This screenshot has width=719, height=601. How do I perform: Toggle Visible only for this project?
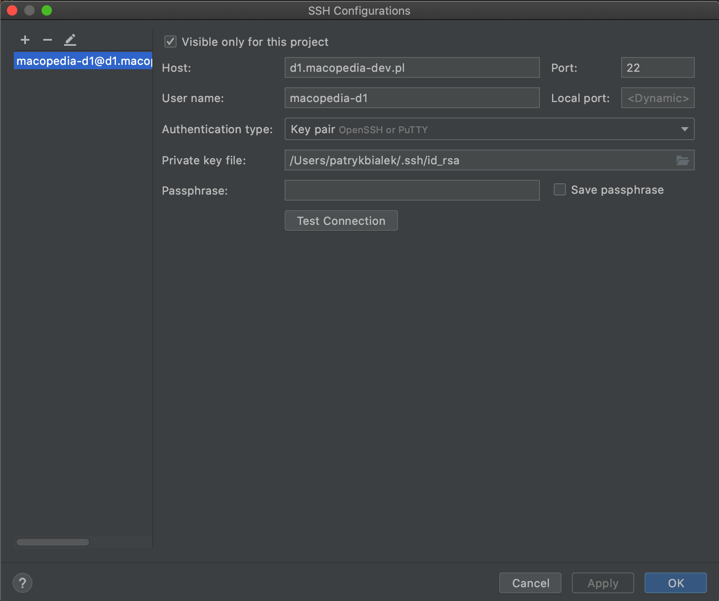(170, 42)
